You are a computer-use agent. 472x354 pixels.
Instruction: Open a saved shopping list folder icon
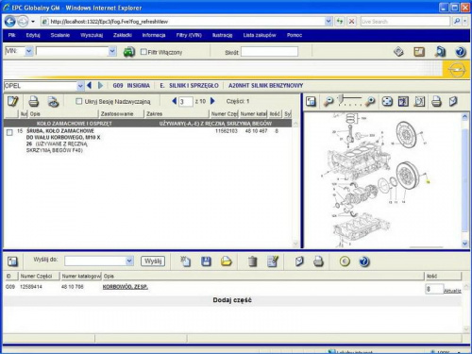tap(226, 261)
